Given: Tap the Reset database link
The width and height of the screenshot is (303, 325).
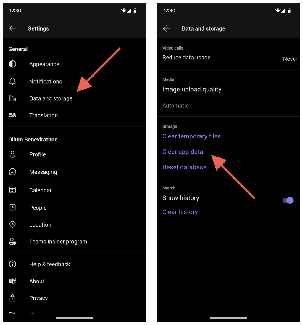Looking at the screenshot, I should click(x=184, y=167).
